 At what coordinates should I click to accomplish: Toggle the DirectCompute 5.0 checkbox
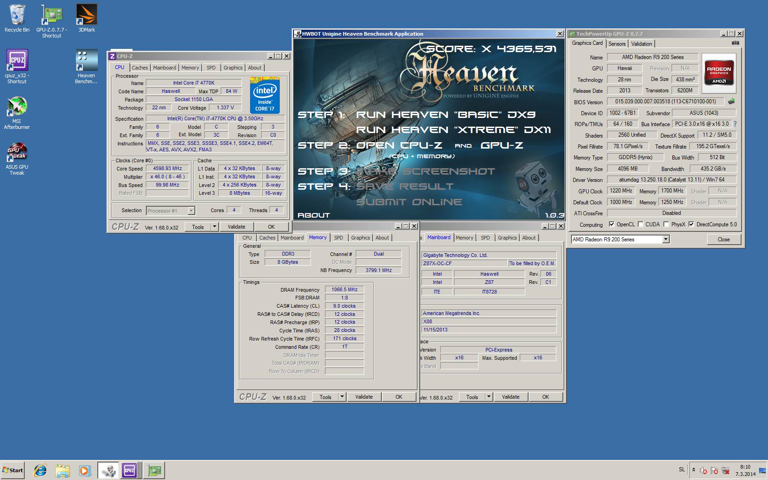[691, 224]
